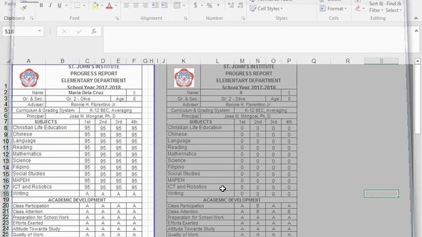Toggle Bold formatting
The image size is (422, 237).
pyautogui.click(x=41, y=5)
